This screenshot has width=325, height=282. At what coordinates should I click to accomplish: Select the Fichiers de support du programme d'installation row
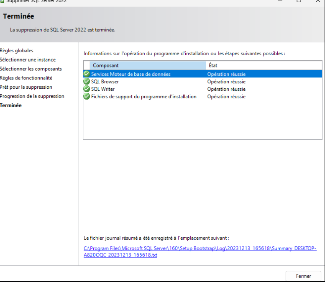point(203,96)
